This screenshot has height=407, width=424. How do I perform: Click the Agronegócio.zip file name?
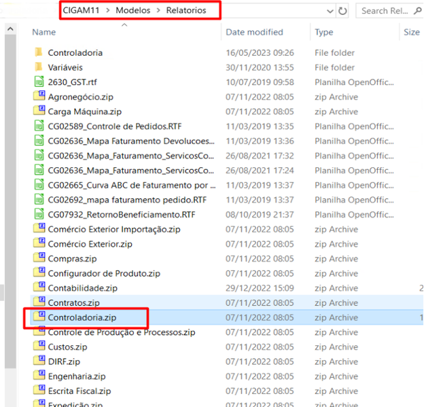coord(81,96)
